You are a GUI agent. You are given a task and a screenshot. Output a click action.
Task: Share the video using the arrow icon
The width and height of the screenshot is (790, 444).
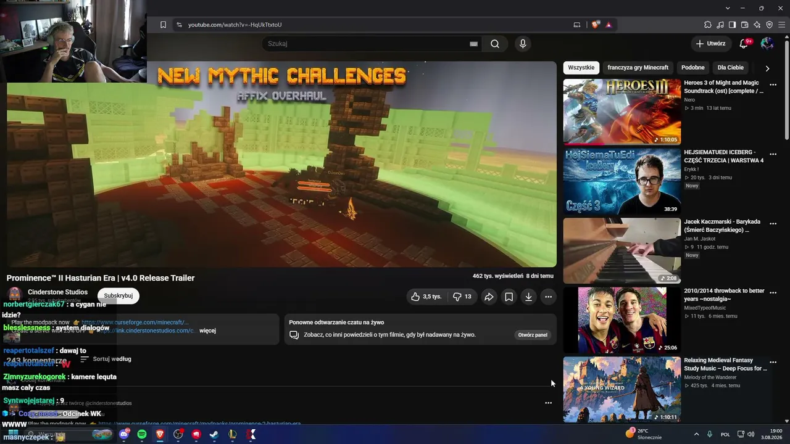tap(489, 297)
